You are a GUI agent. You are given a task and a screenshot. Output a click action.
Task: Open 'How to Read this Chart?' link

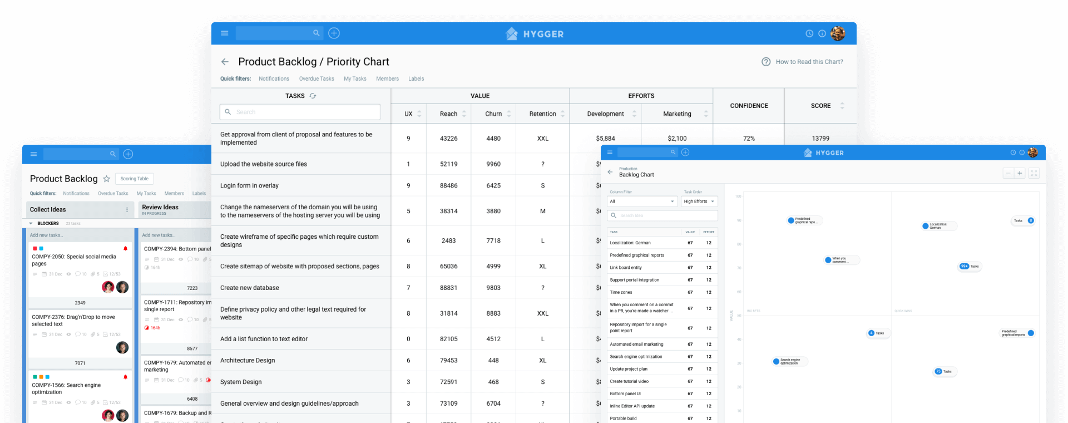809,62
